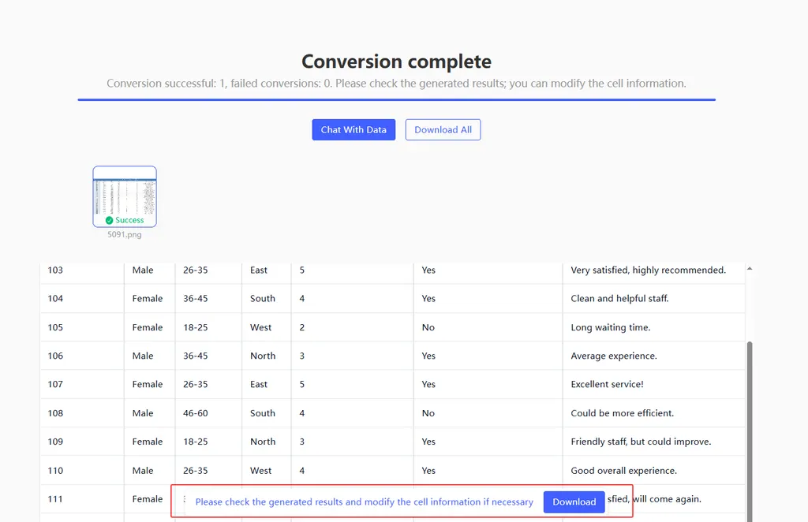
Task: Edit the "Long waiting time." comment cell
Action: click(610, 327)
